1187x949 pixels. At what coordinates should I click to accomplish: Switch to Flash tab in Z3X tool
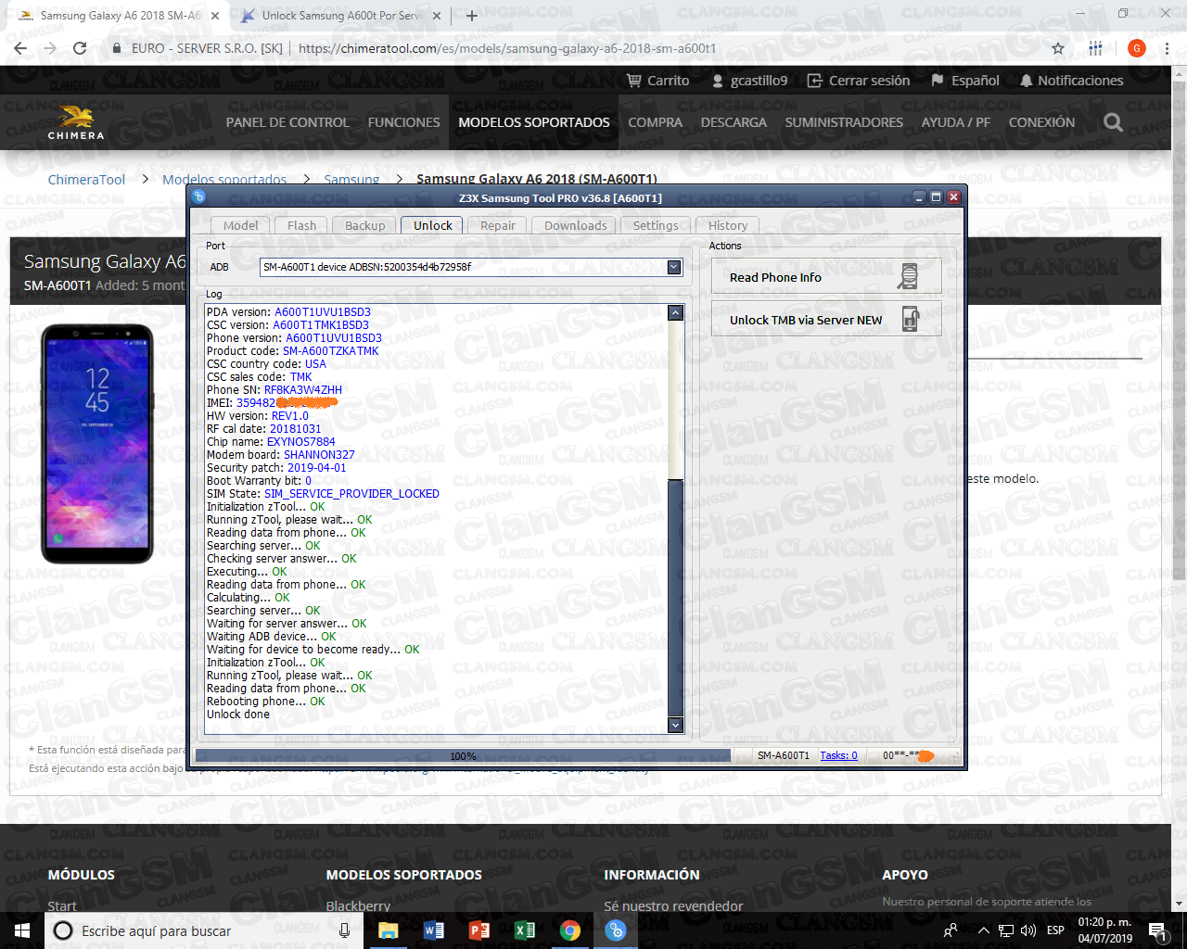click(301, 225)
